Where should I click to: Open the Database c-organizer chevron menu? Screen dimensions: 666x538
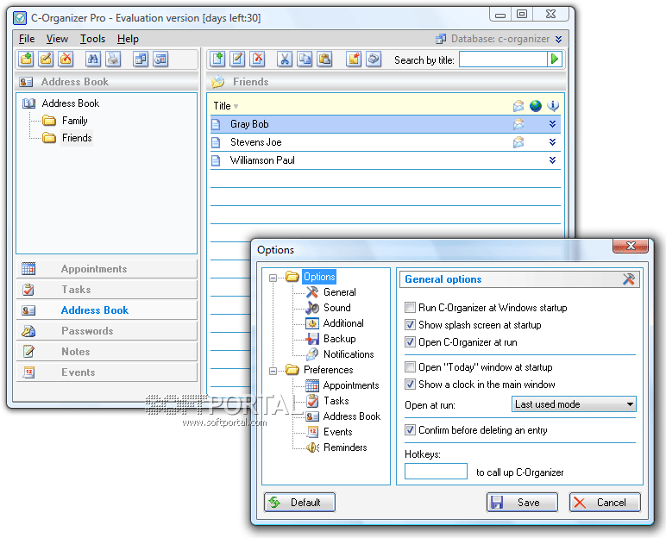pyautogui.click(x=558, y=39)
